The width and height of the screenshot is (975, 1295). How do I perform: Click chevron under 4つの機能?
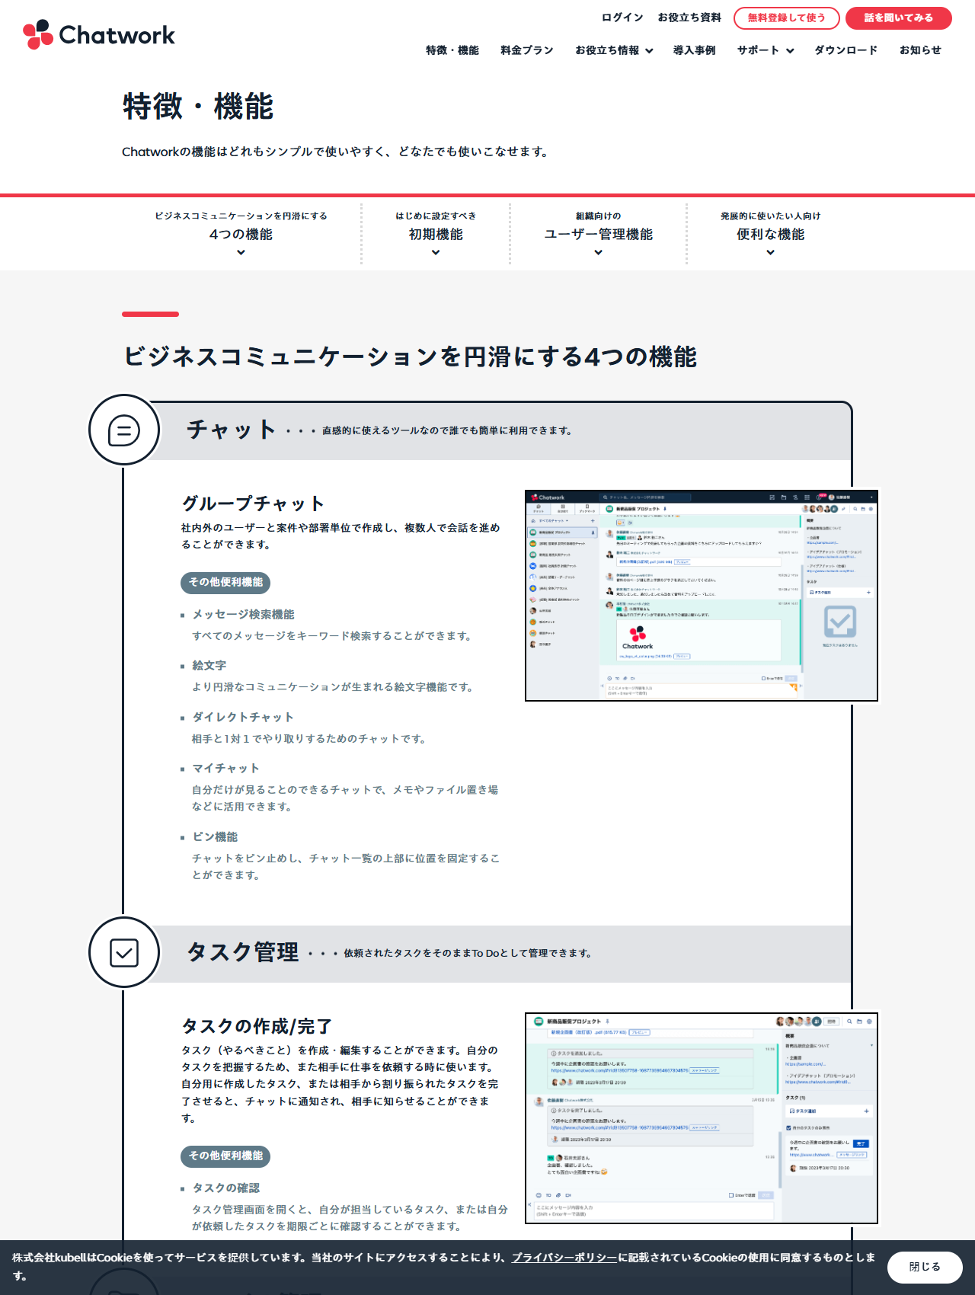241,252
